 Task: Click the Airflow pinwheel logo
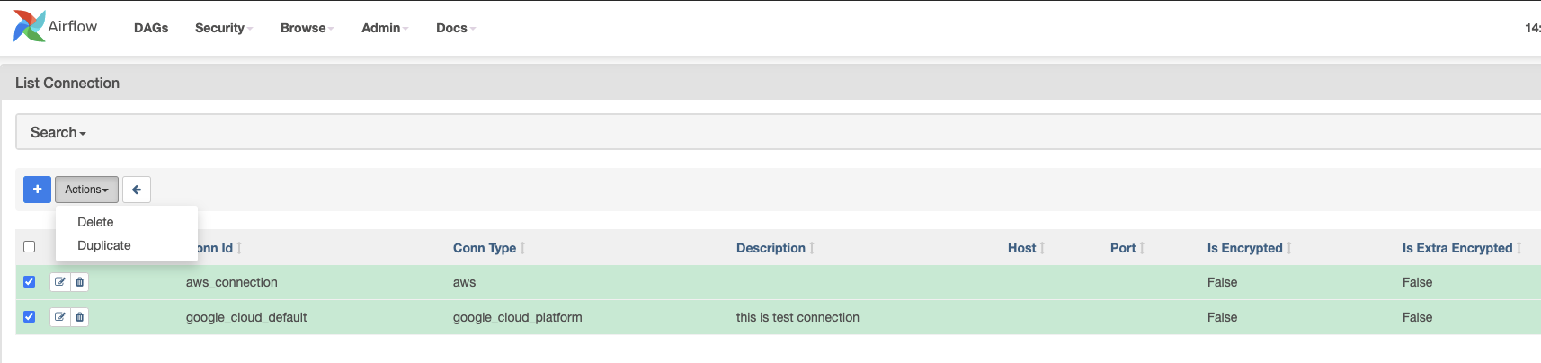click(29, 27)
